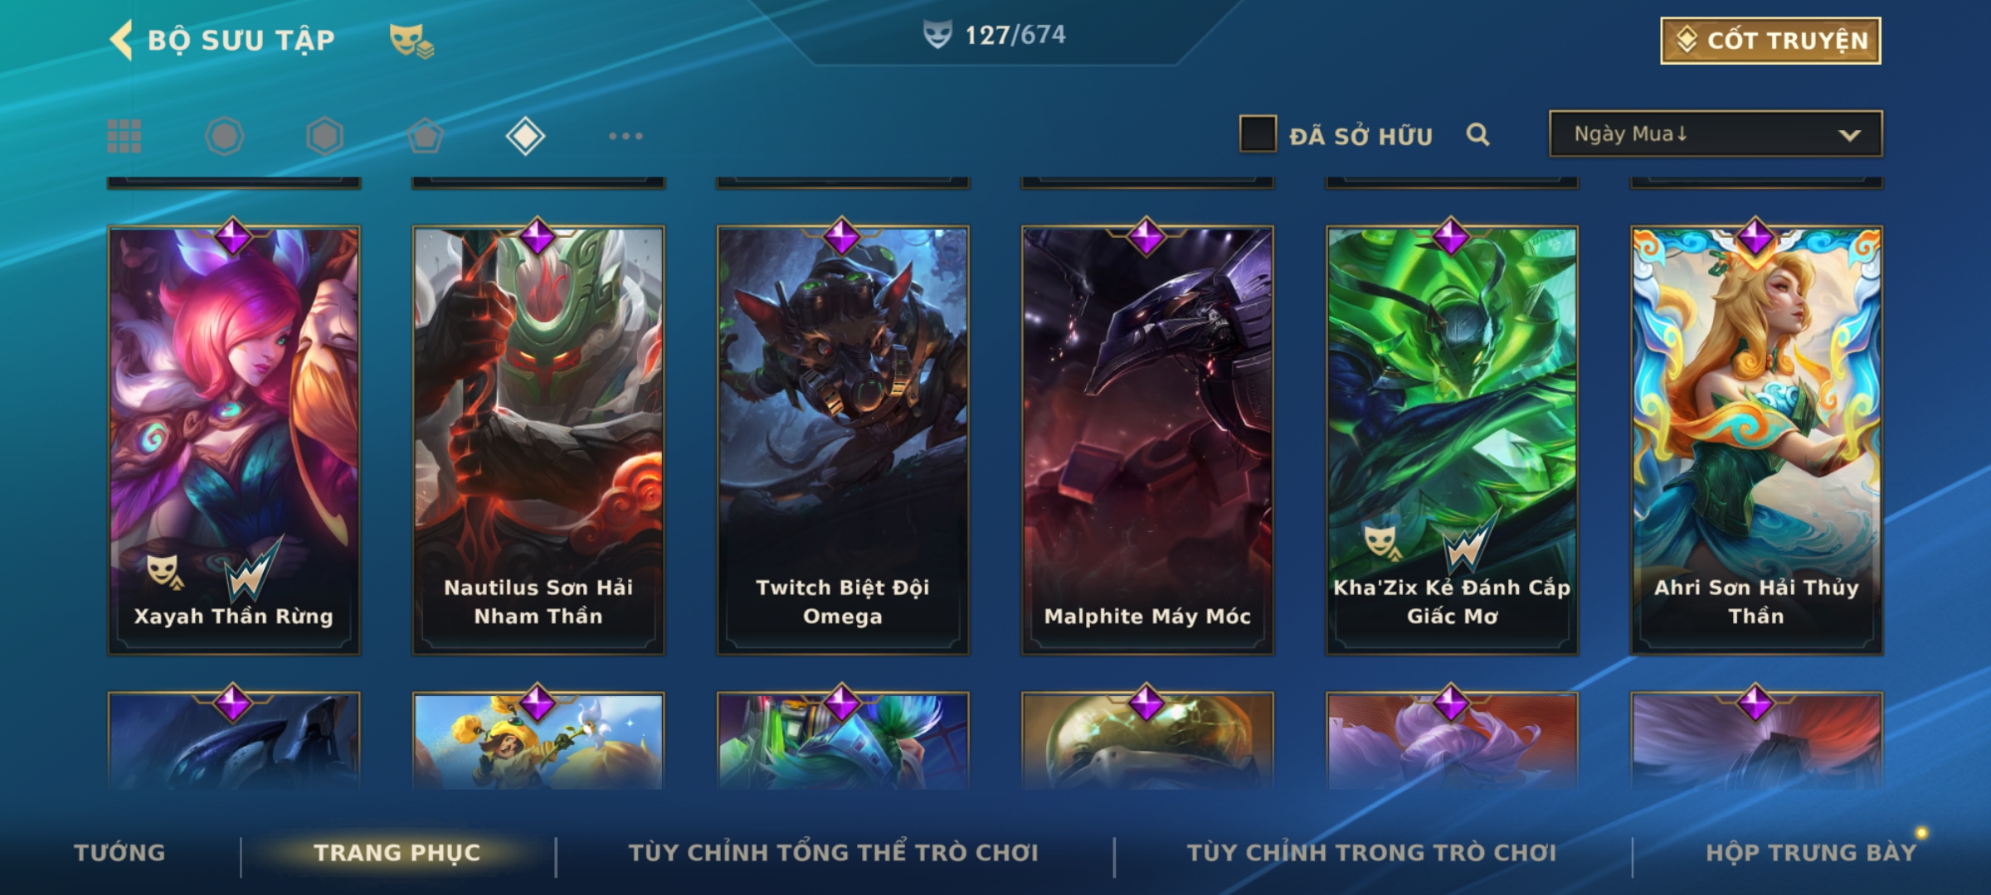Open the three-dots more filters icon
This screenshot has width=1991, height=895.
tap(626, 136)
